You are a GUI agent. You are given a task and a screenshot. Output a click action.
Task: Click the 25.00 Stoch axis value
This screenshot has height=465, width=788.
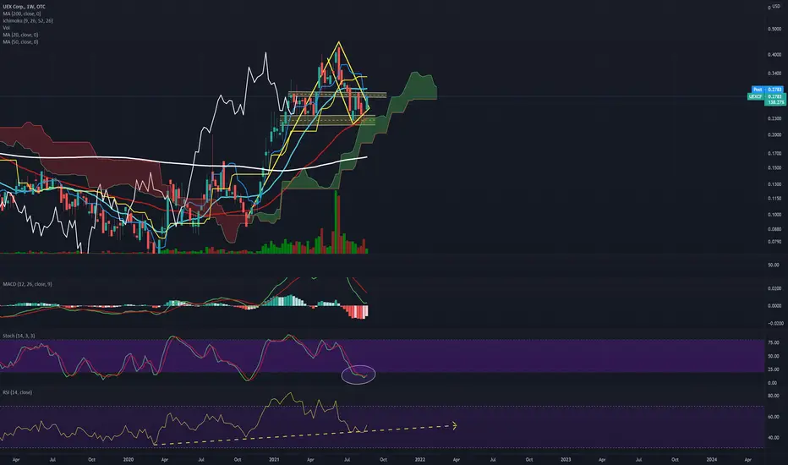[774, 369]
